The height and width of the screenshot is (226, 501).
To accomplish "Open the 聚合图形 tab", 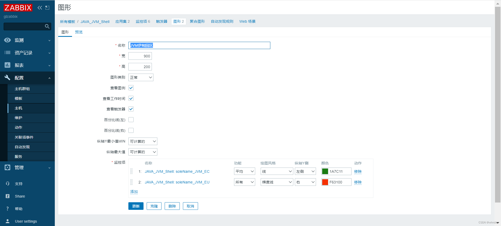I will pyautogui.click(x=197, y=21).
